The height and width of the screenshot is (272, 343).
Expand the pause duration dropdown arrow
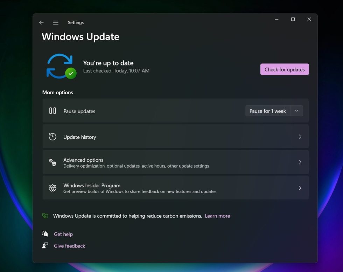(x=296, y=111)
